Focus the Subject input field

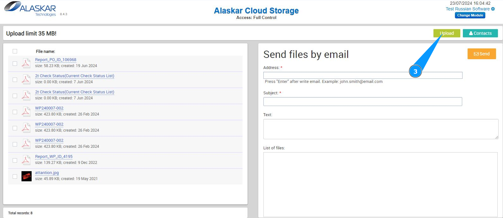pyautogui.click(x=362, y=102)
